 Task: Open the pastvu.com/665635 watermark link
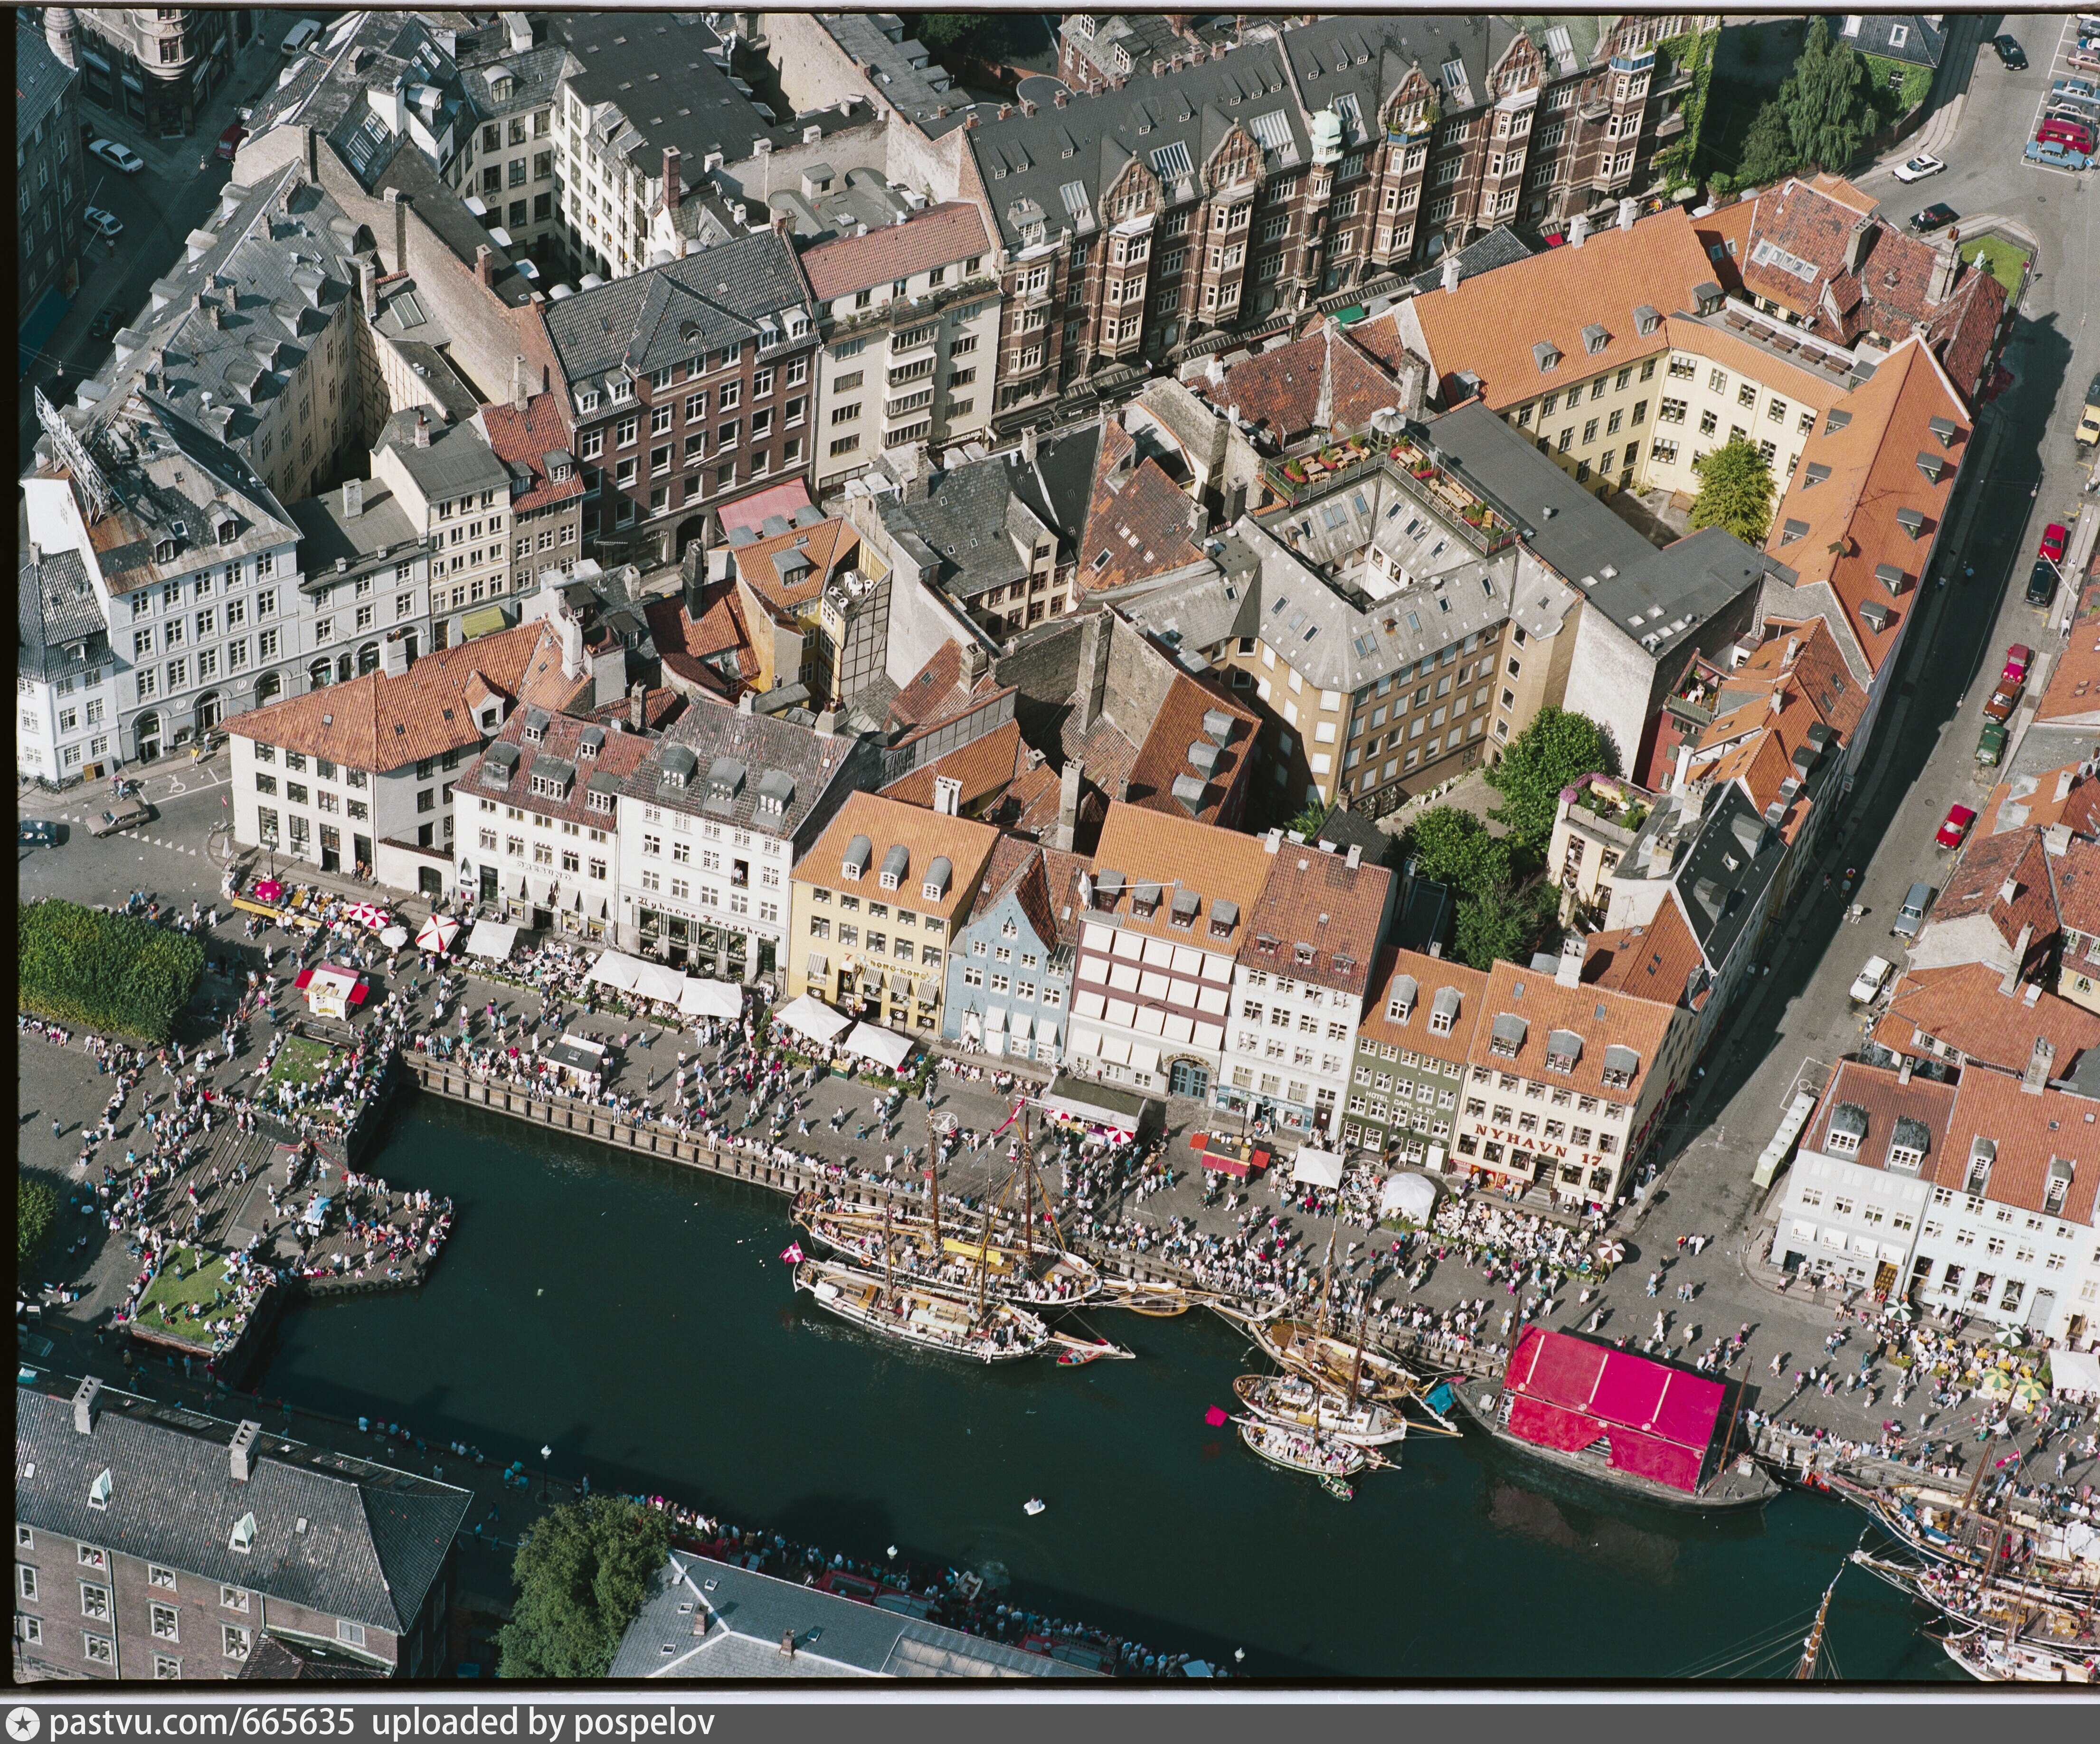(201, 1723)
